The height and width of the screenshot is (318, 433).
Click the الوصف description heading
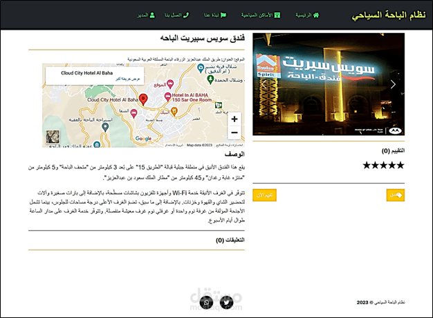[x=234, y=155]
